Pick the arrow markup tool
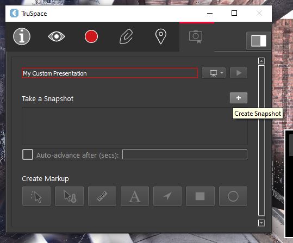Viewport: 293px width, 243px height. (x=167, y=196)
